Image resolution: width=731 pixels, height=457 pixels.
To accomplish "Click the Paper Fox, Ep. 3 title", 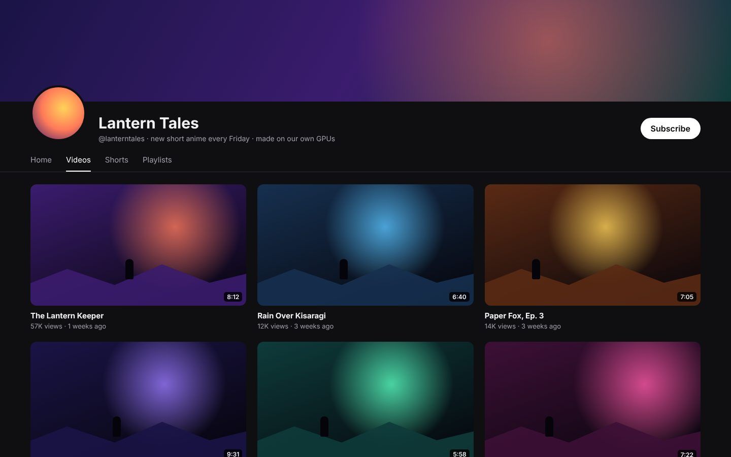I will tap(514, 316).
